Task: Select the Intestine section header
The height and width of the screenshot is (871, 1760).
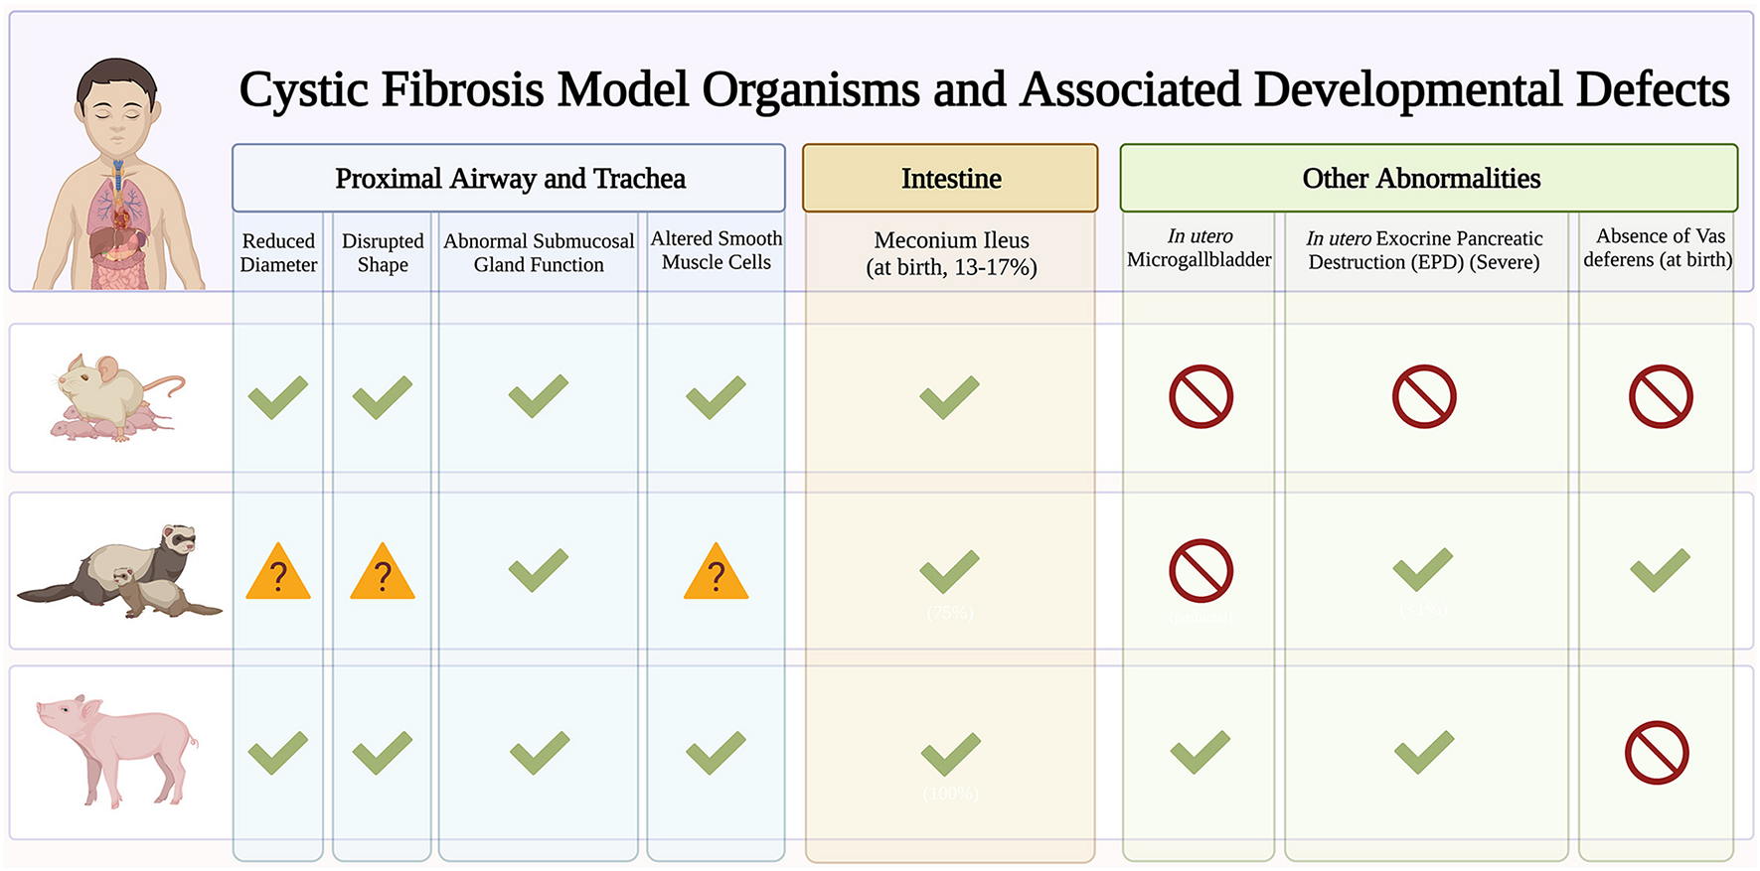Action: point(950,179)
